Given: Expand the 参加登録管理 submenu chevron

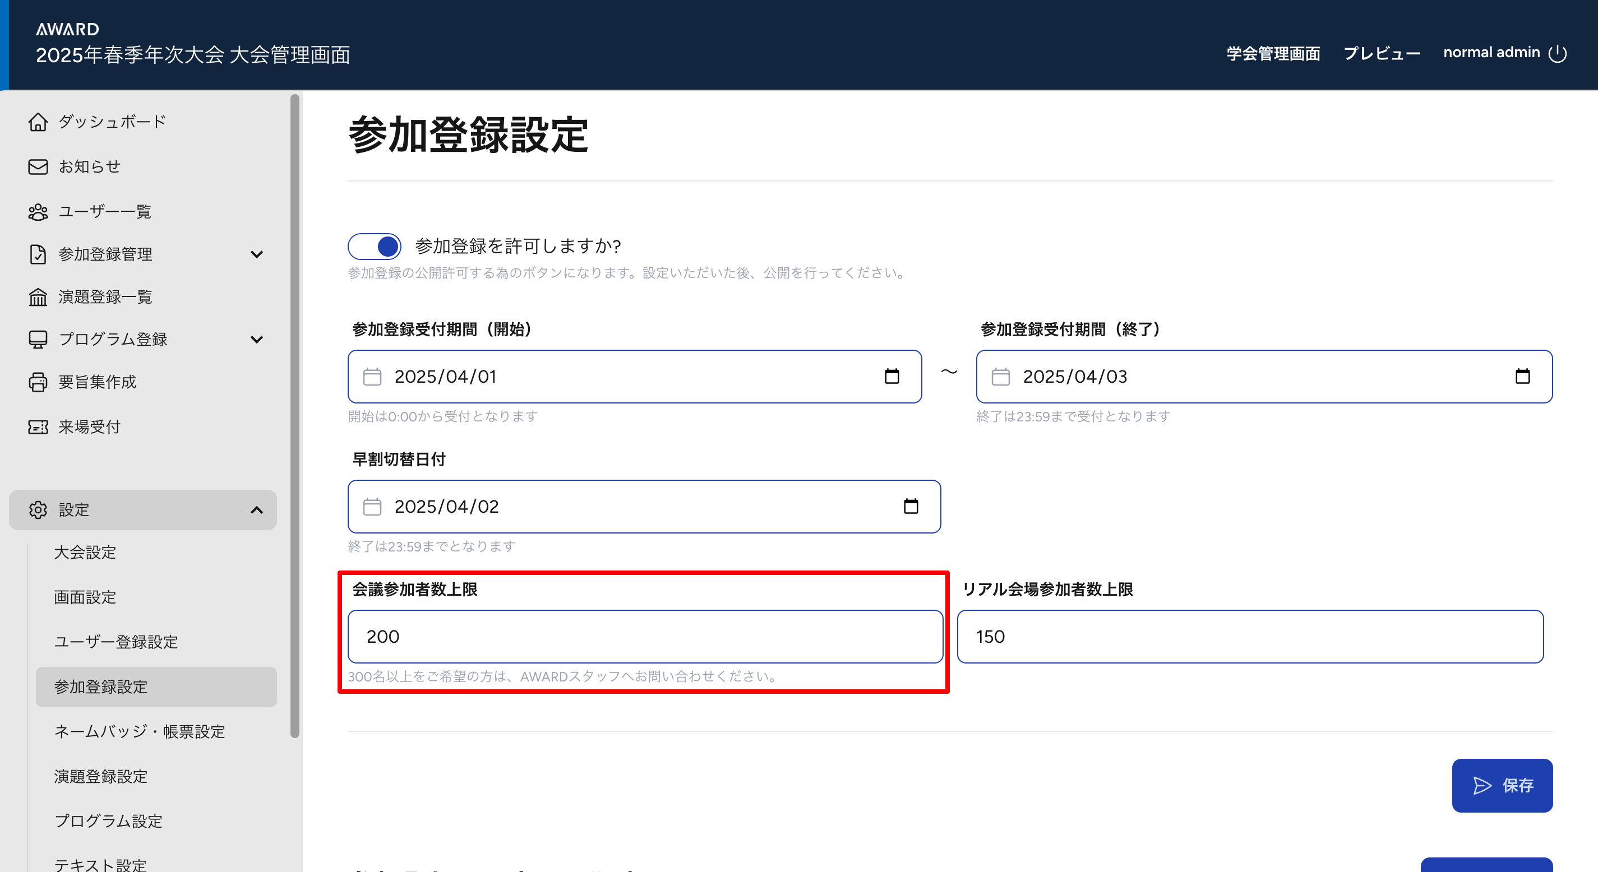Looking at the screenshot, I should coord(256,254).
